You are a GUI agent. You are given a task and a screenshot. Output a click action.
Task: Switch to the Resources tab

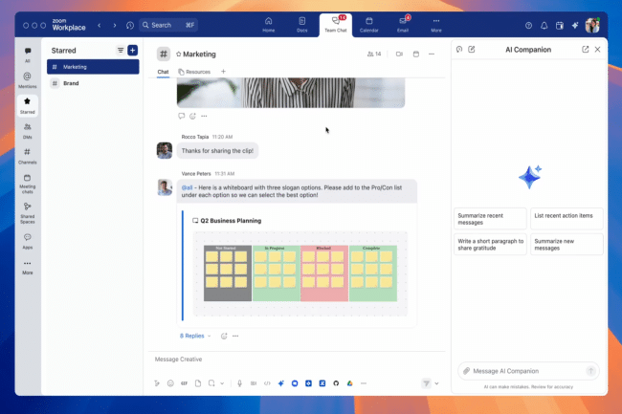point(194,72)
